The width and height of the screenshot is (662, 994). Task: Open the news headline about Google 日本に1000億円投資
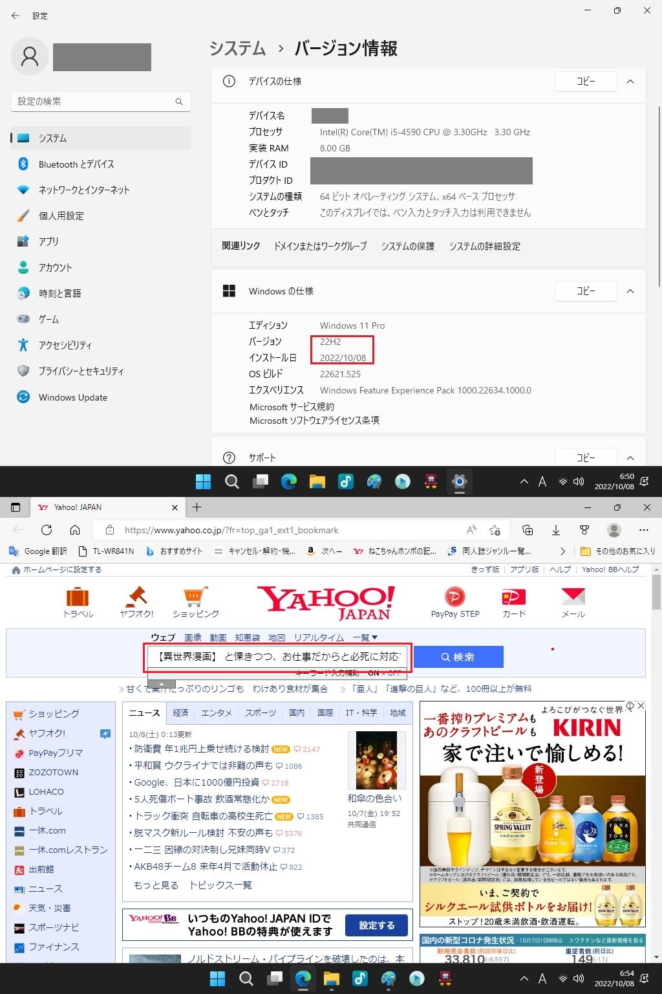tap(197, 782)
